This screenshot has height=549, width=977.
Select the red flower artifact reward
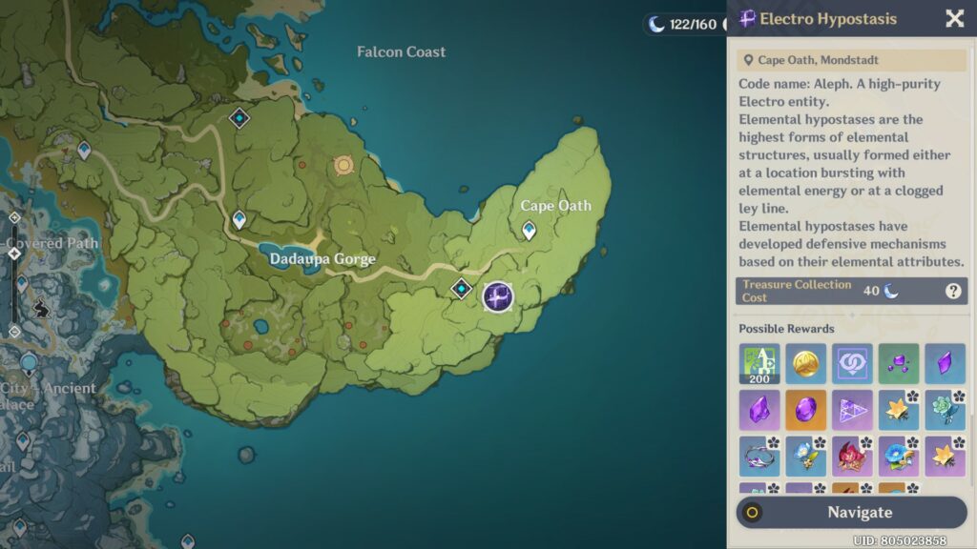coord(852,456)
